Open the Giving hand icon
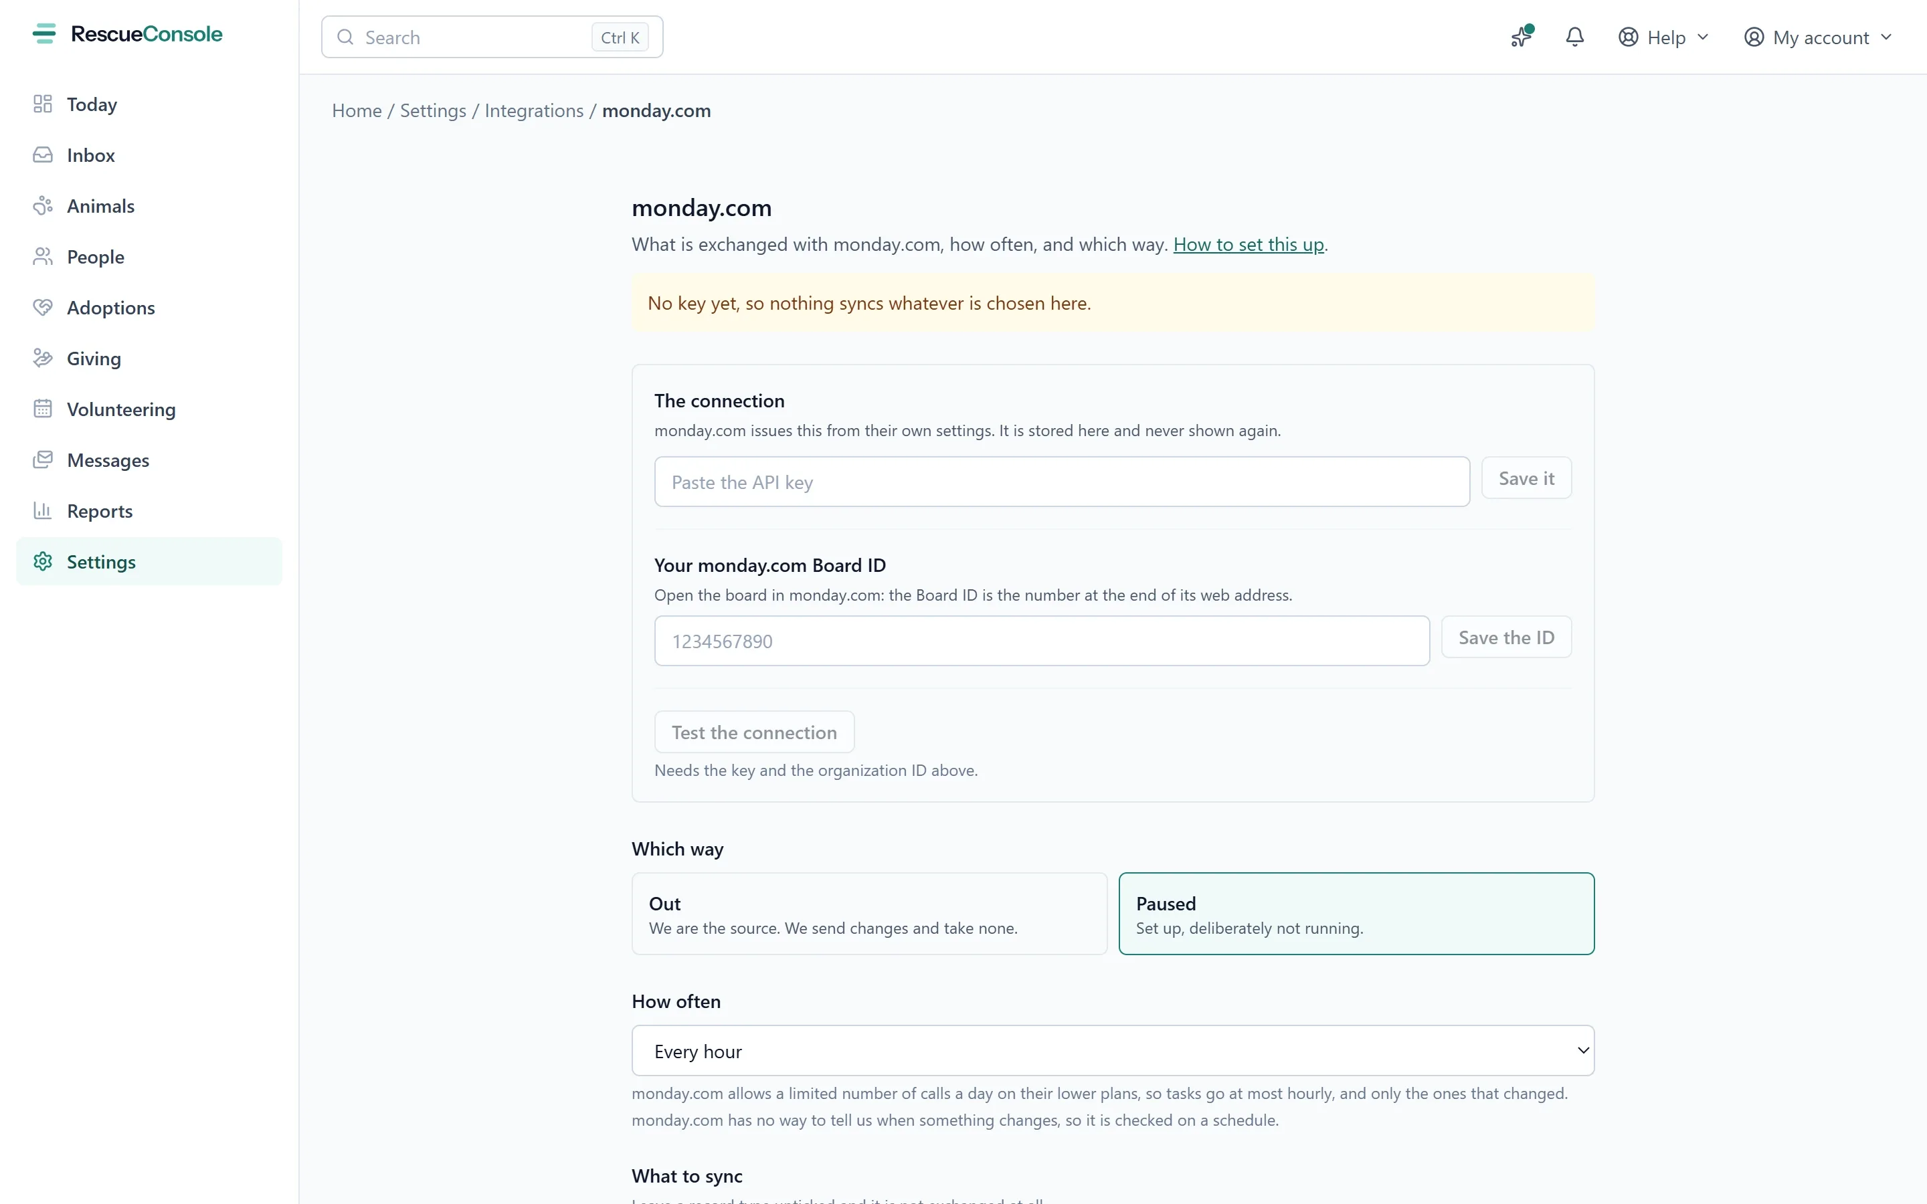This screenshot has height=1204, width=1927. coord(43,359)
